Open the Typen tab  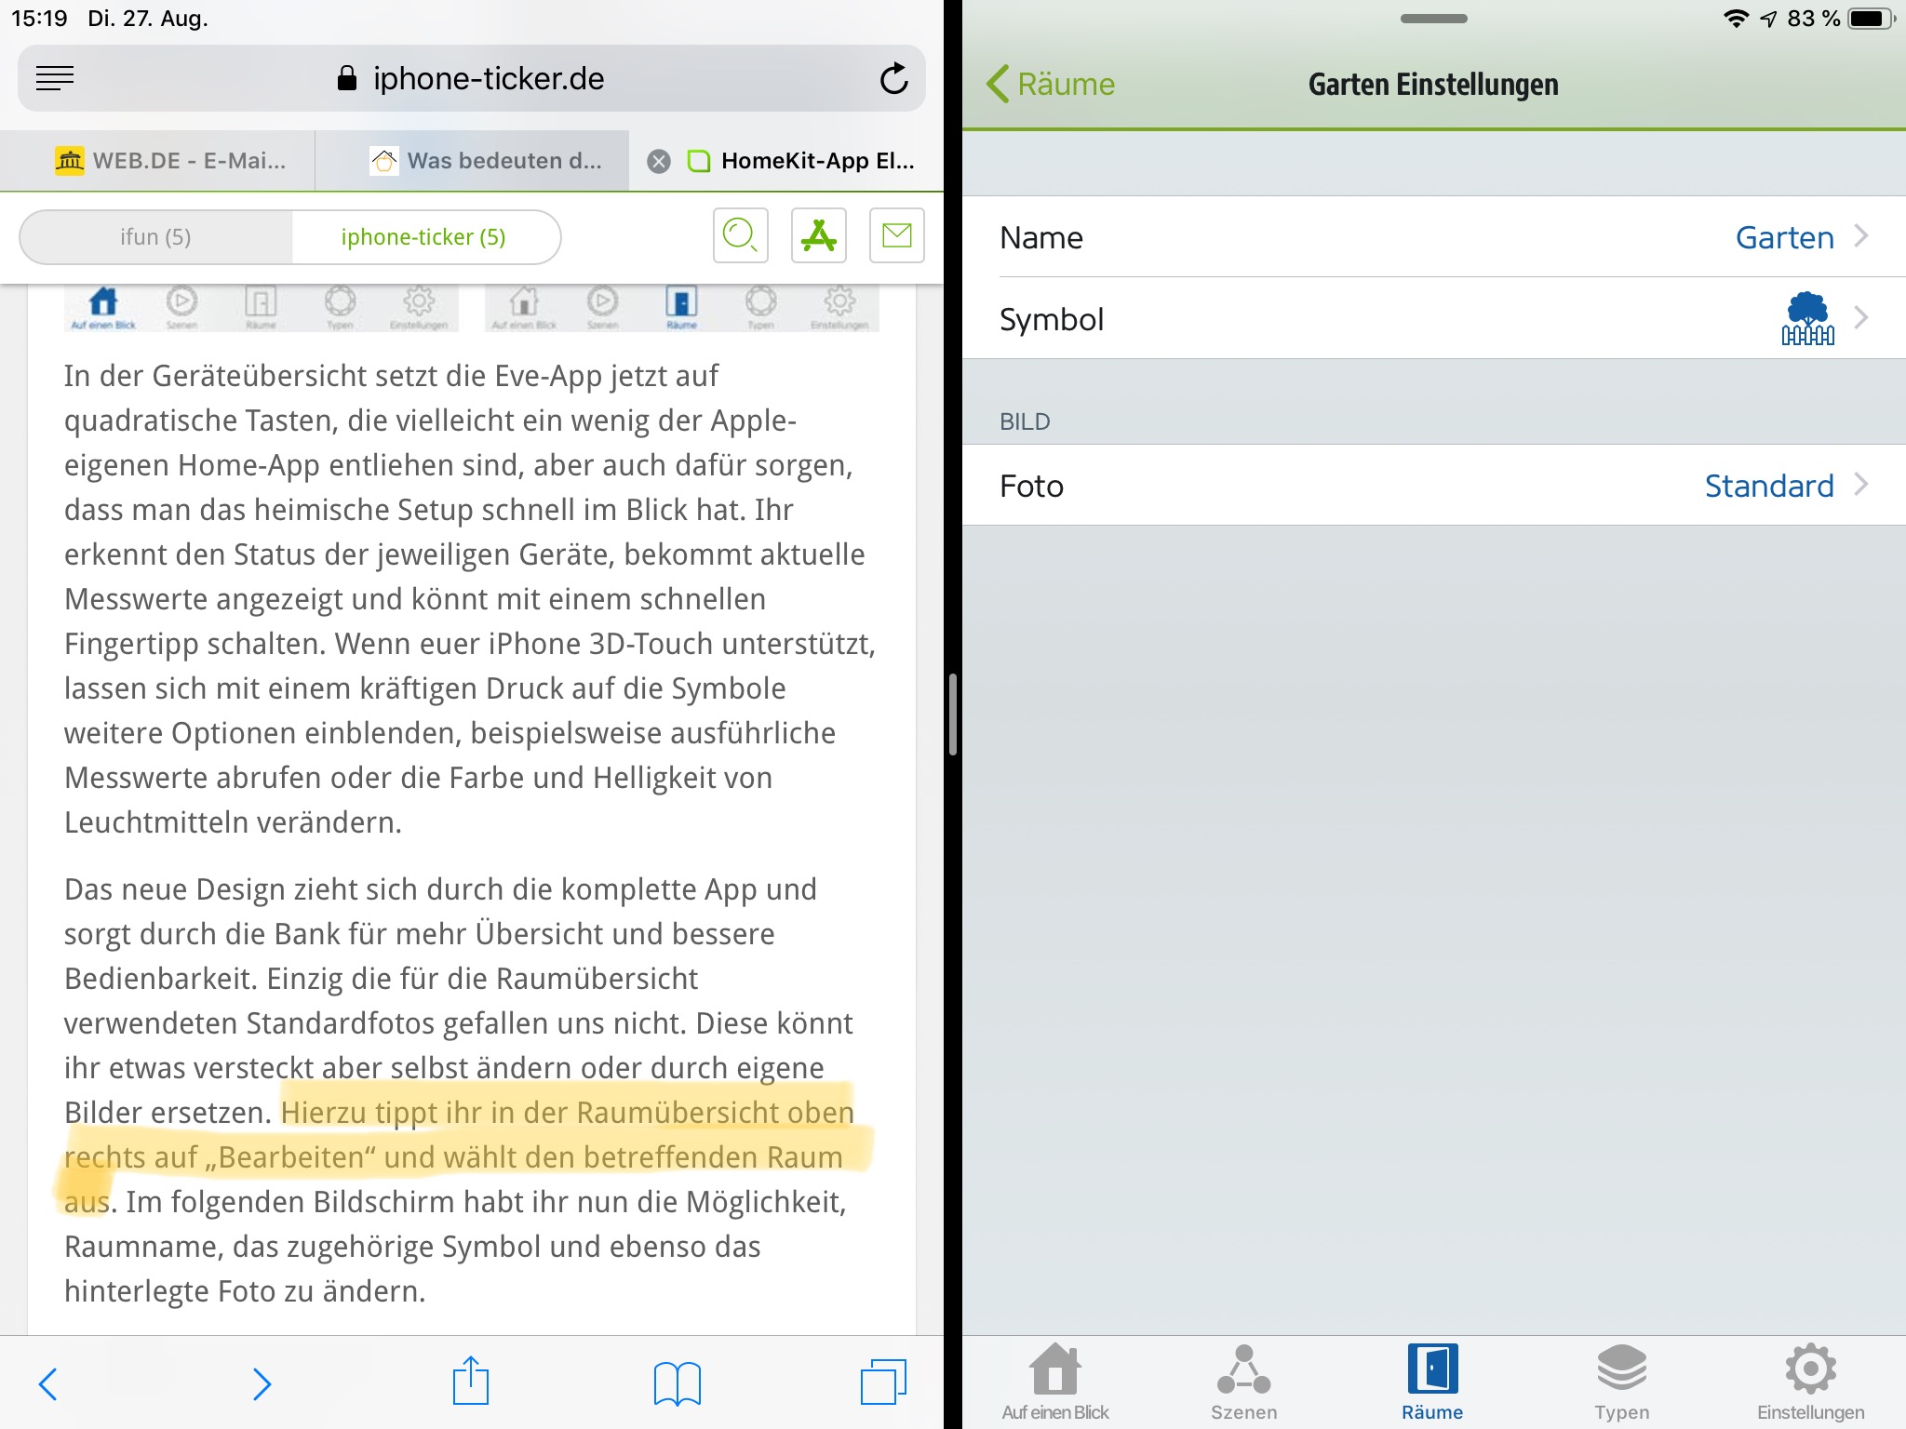point(1621,1382)
